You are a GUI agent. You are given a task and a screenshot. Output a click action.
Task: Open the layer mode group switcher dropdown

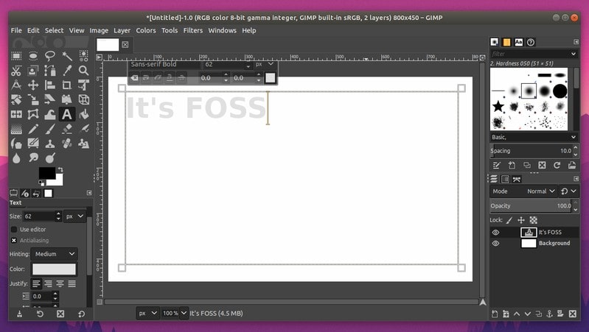tap(568, 191)
